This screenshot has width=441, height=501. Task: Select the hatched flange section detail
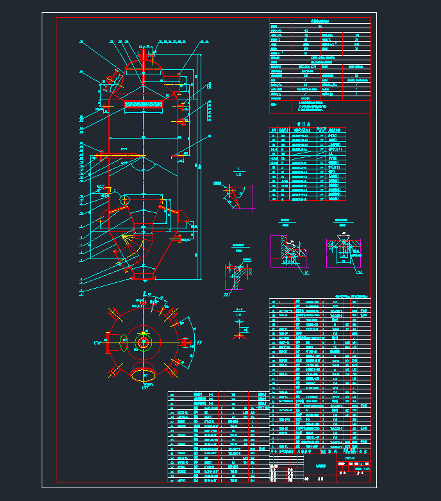click(x=238, y=275)
